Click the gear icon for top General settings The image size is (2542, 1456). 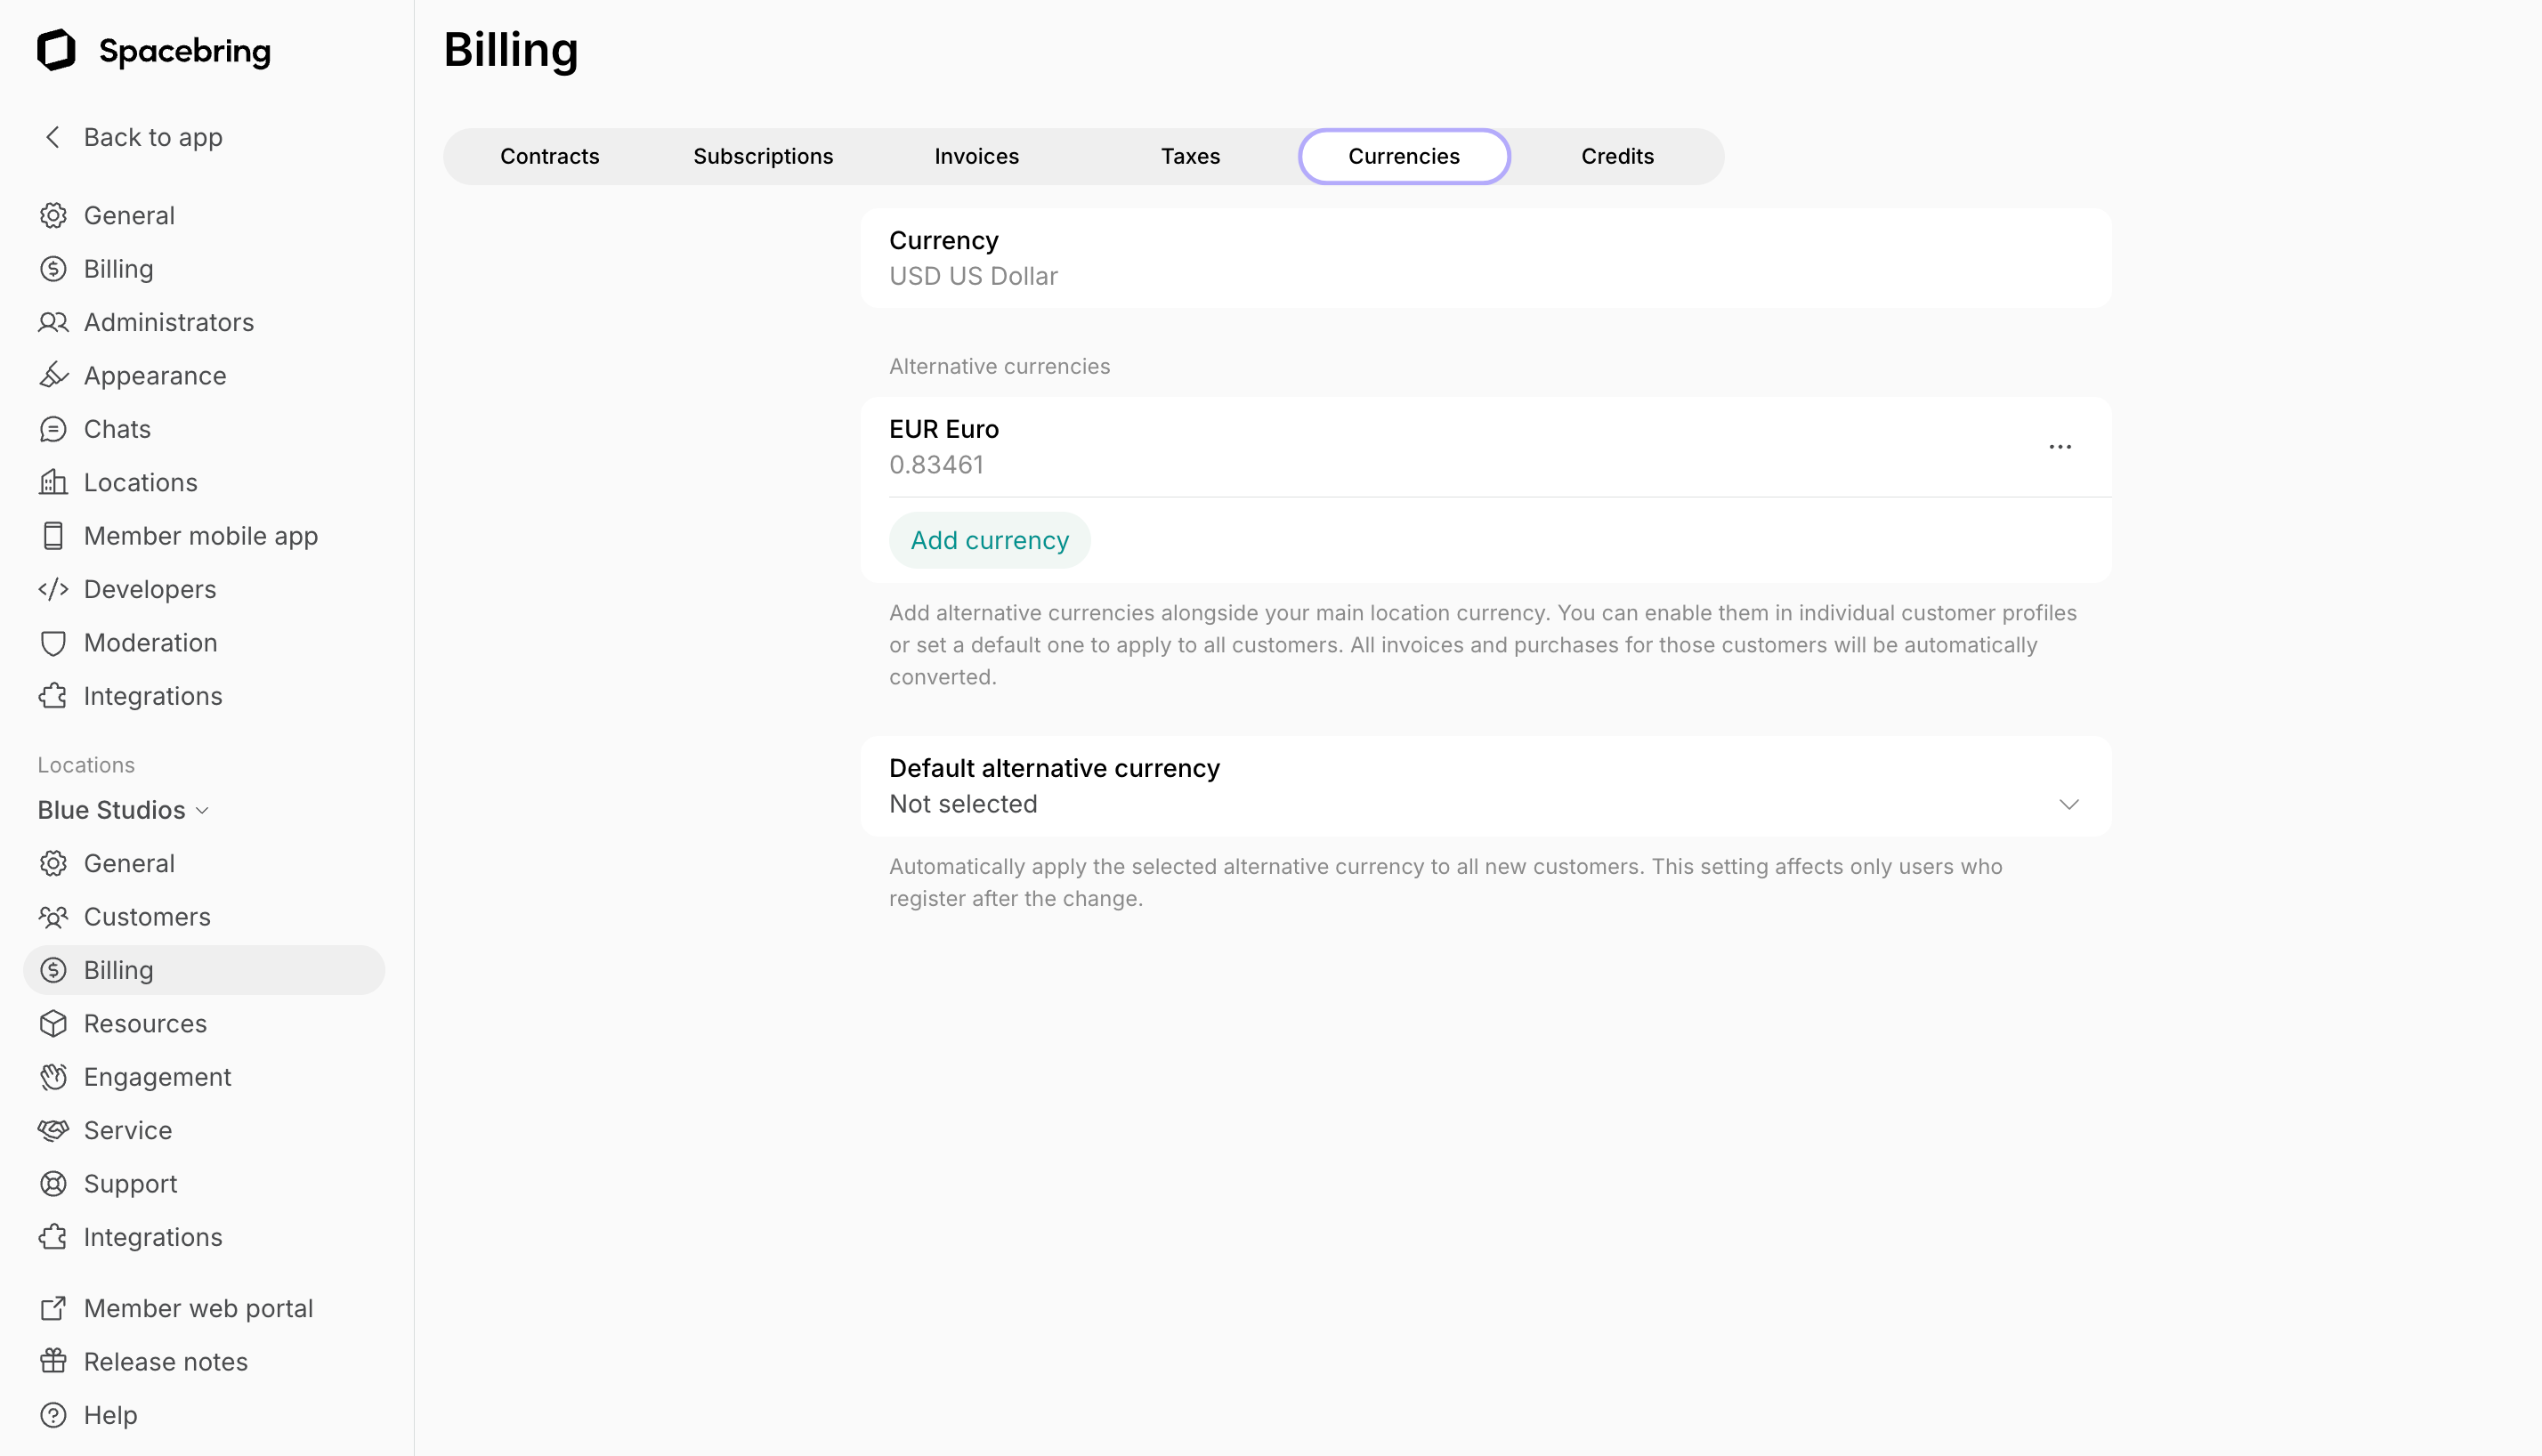53,216
